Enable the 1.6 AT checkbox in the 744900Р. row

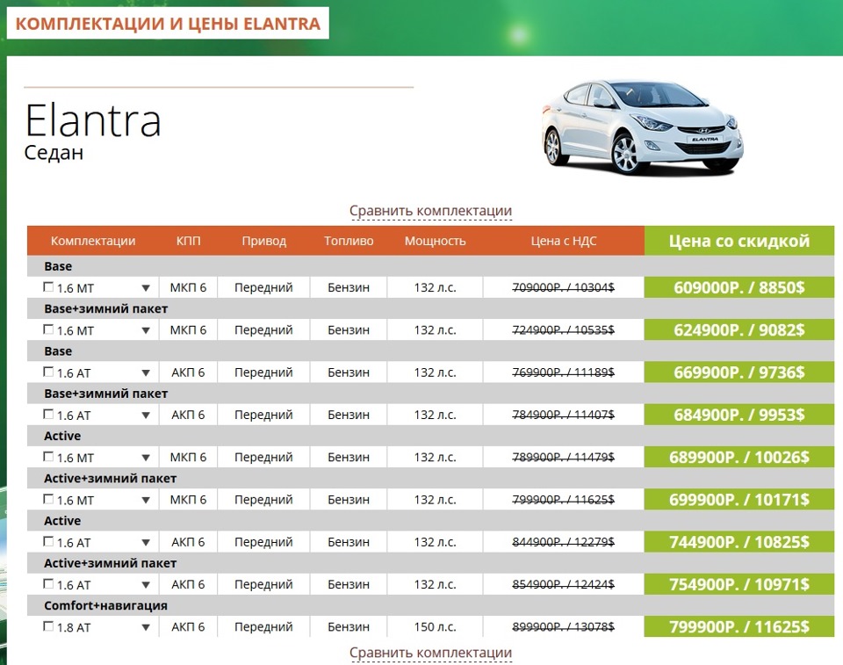[48, 541]
